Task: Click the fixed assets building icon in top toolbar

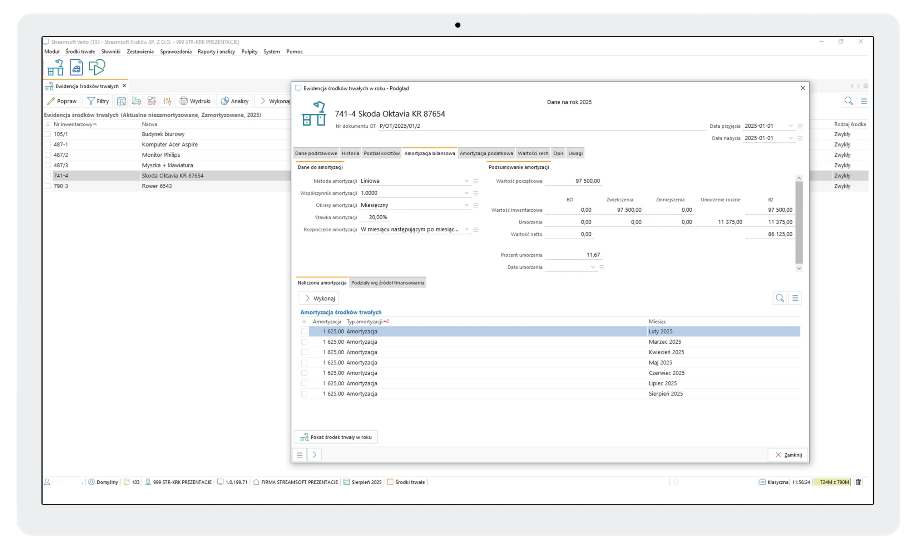Action: (55, 67)
